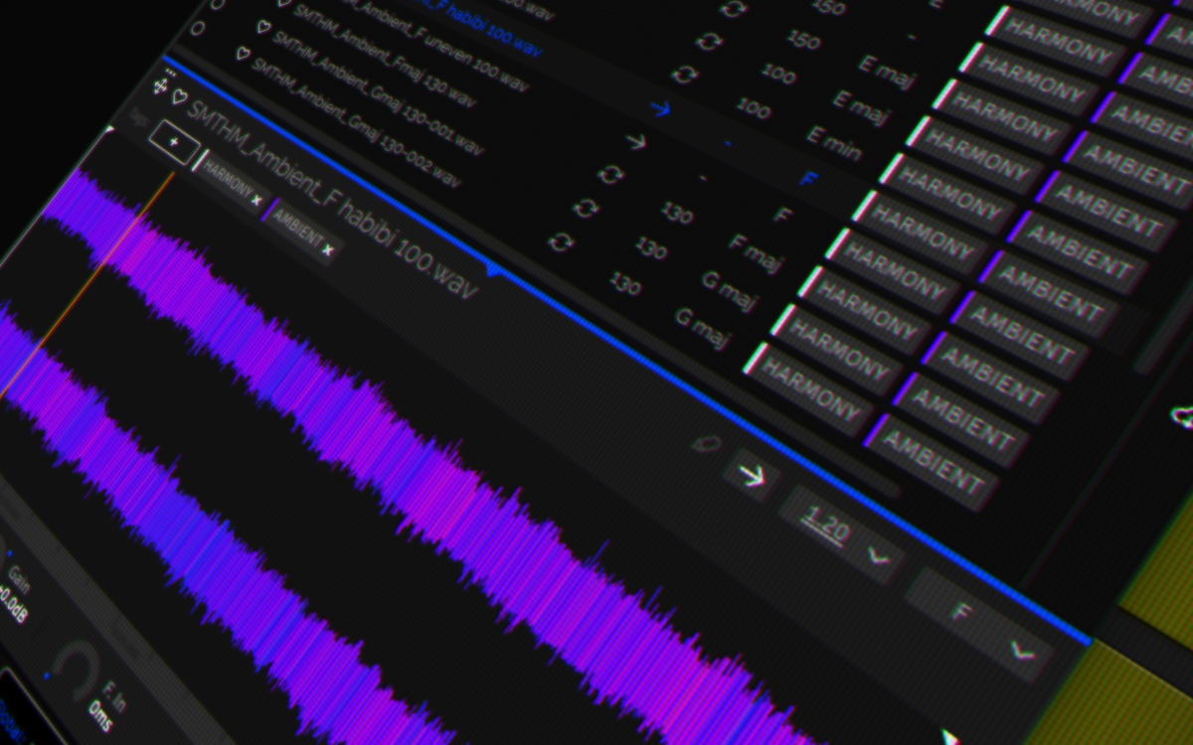Click the tag icon above the preview arrow button

coord(705,442)
